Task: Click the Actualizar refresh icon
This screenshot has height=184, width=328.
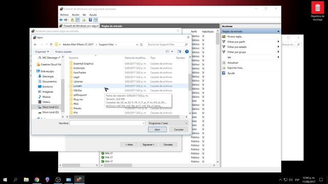Action: coord(223,62)
